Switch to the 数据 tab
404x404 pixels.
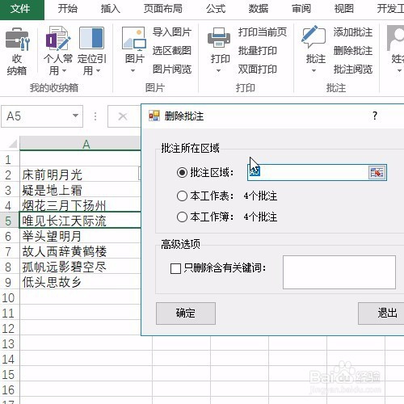(x=259, y=9)
